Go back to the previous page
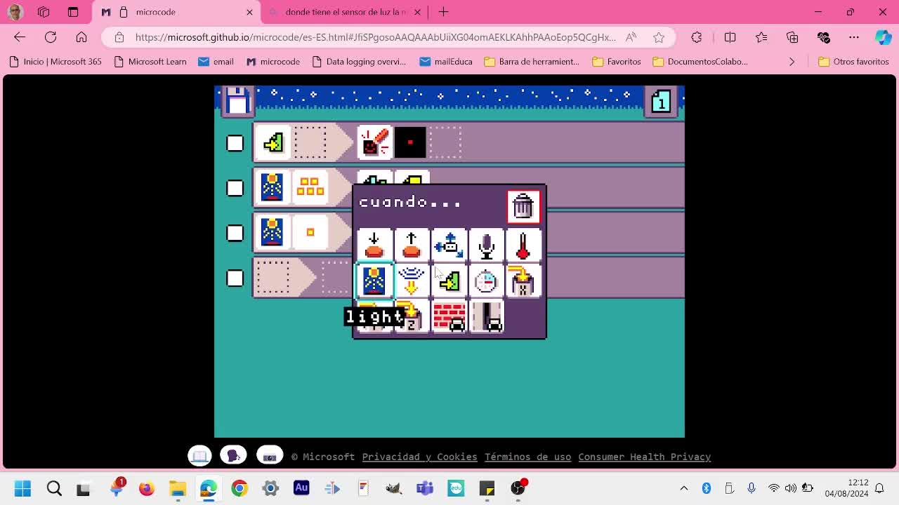 [20, 37]
